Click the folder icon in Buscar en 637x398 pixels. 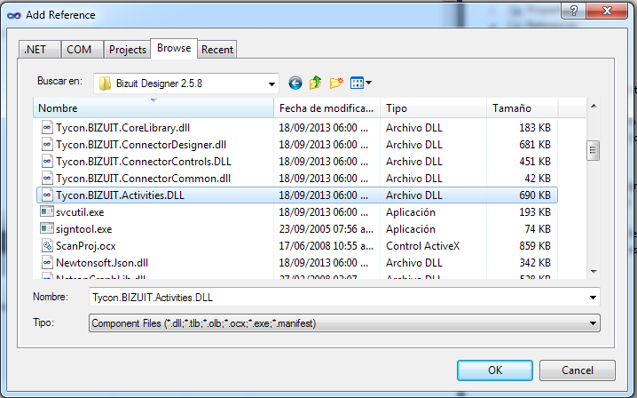[105, 84]
